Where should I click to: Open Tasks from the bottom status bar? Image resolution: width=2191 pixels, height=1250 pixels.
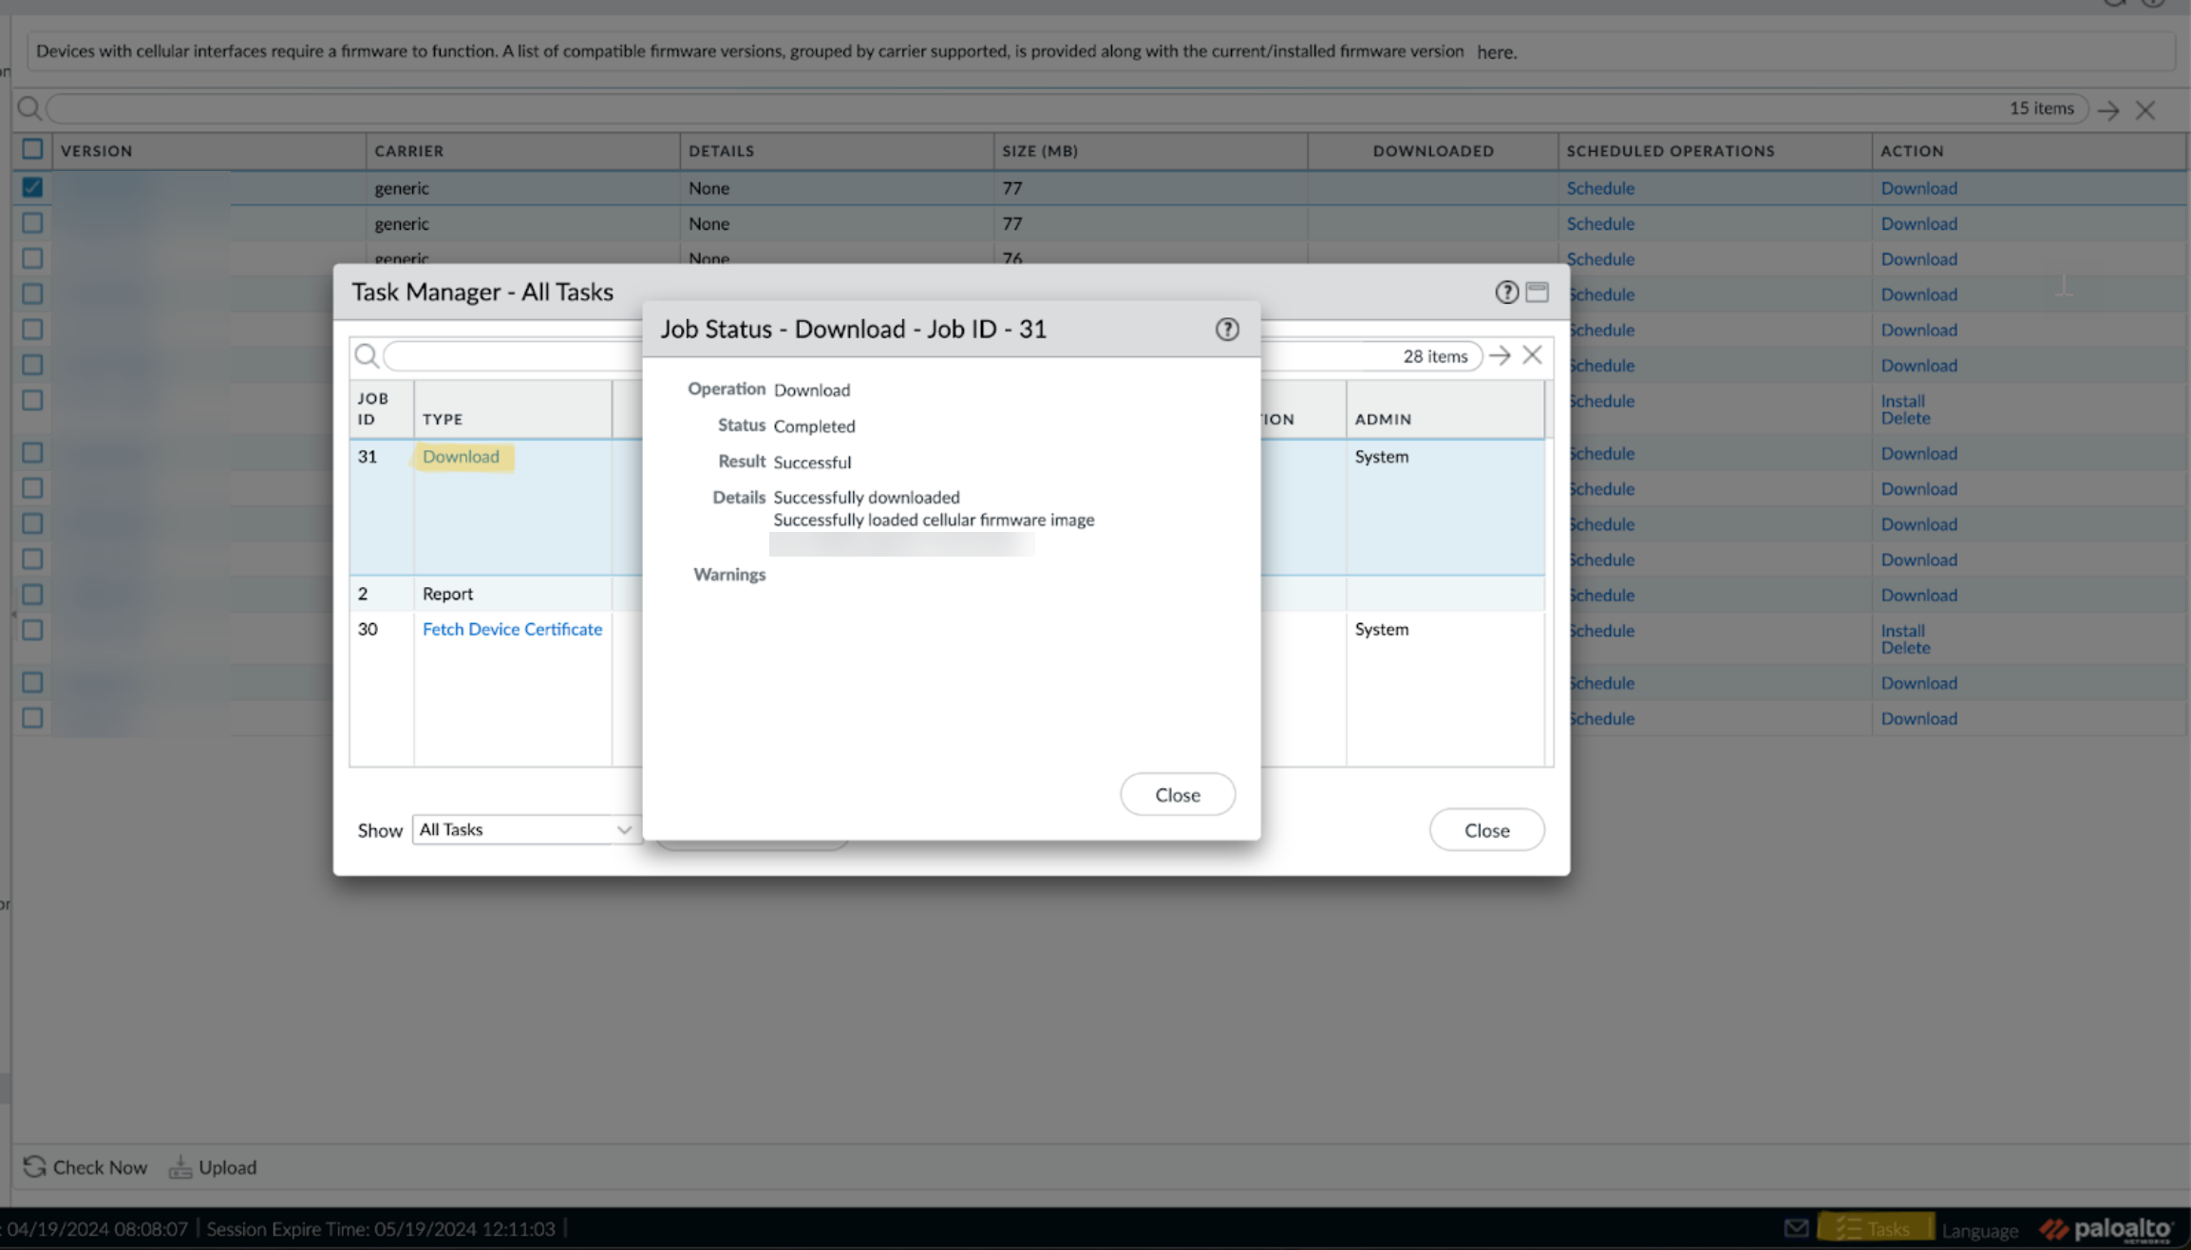pyautogui.click(x=1875, y=1228)
